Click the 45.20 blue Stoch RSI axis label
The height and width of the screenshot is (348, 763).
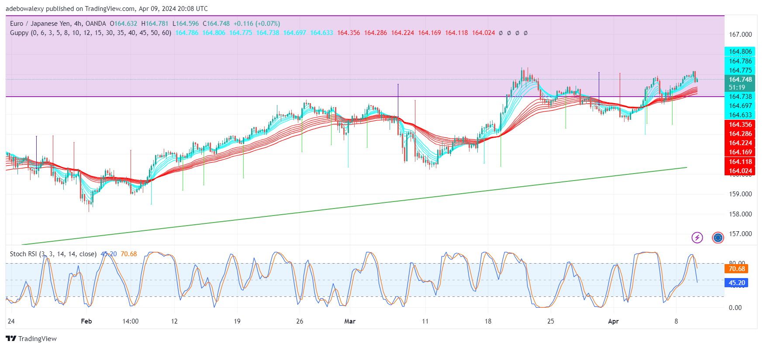click(736, 283)
